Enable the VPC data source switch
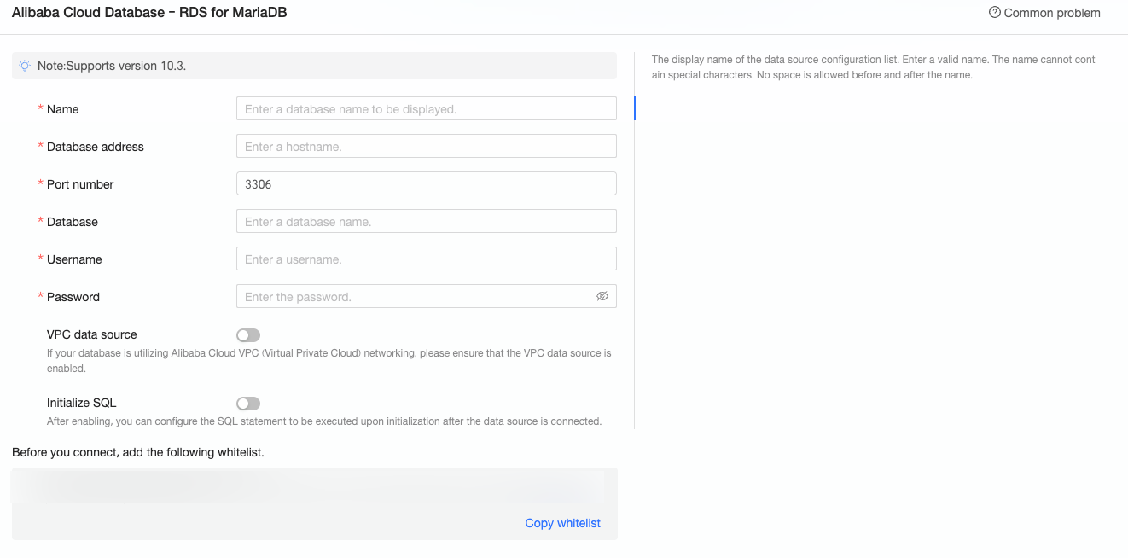1128x558 pixels. click(248, 335)
